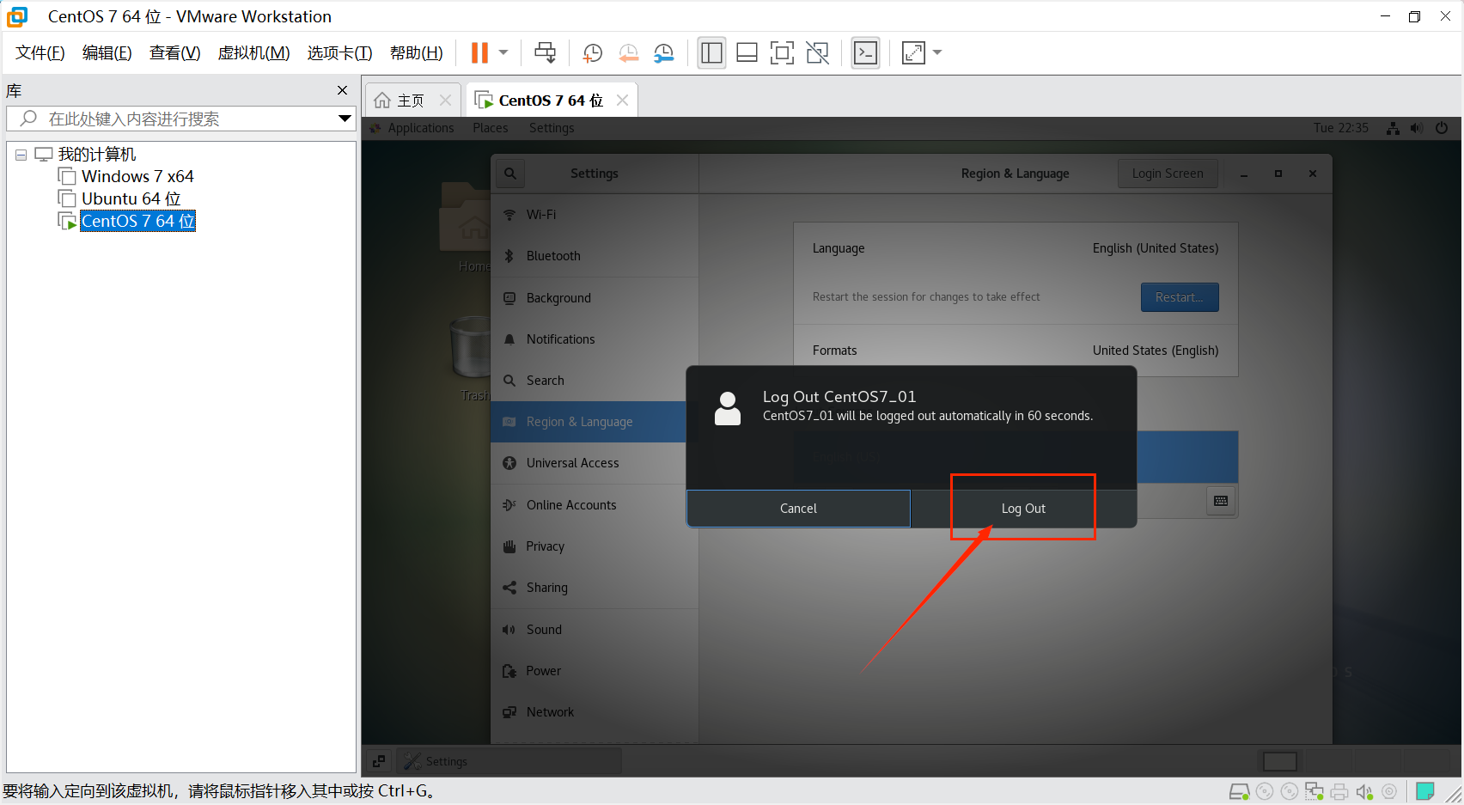Click the VMware hard disk status icon
Image resolution: width=1464 pixels, height=805 pixels.
pyautogui.click(x=1239, y=791)
